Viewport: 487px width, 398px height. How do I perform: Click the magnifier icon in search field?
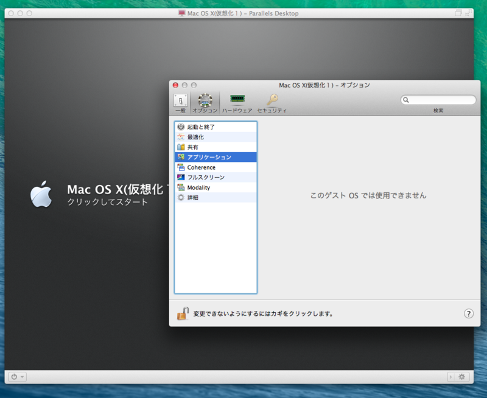click(406, 100)
